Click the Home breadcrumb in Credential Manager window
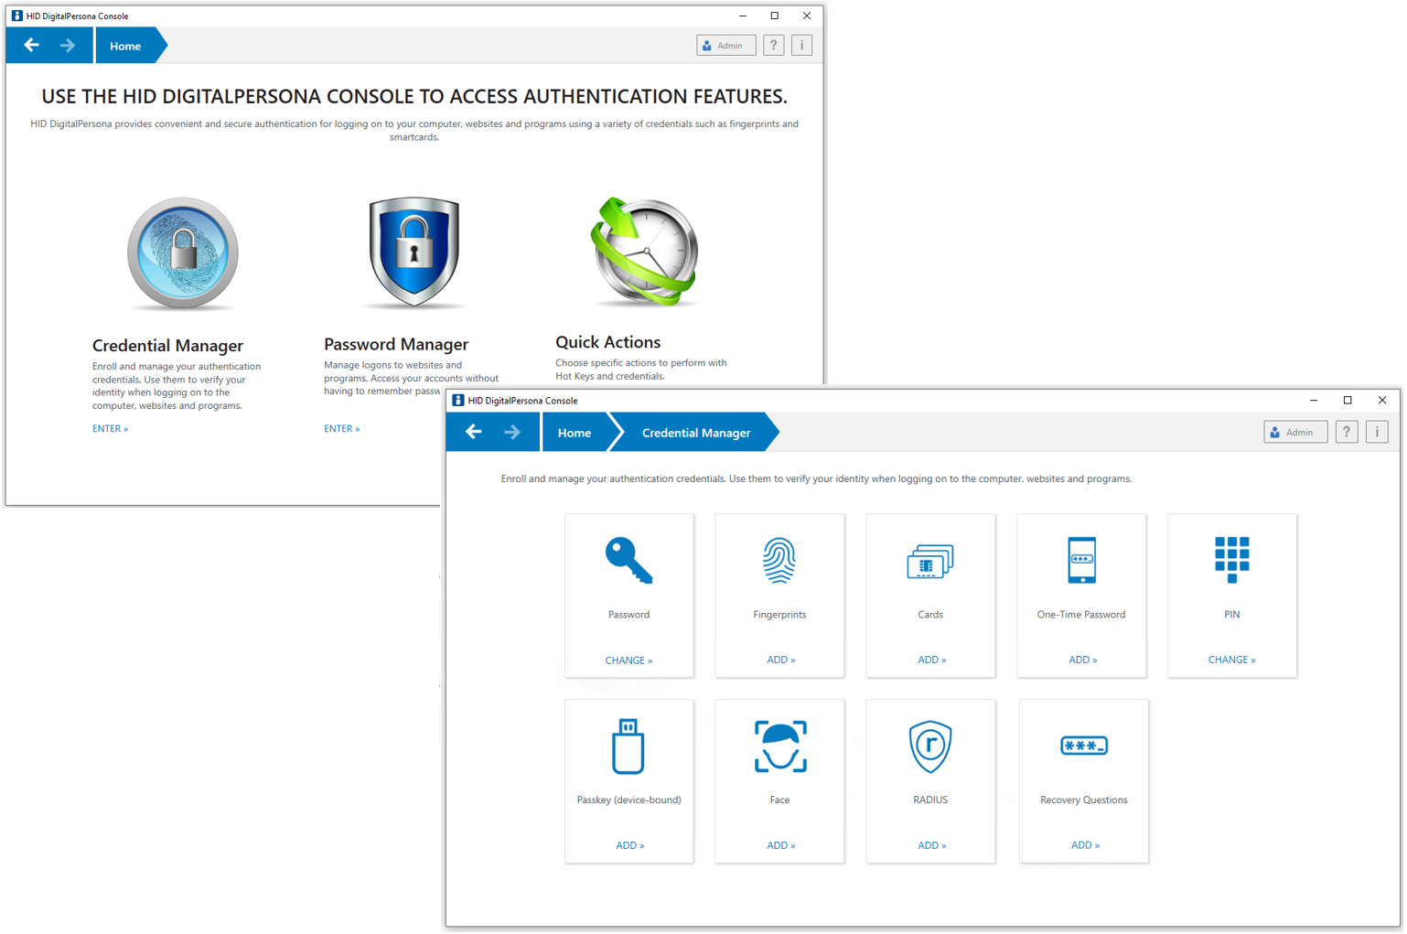This screenshot has width=1407, height=934. coord(575,433)
